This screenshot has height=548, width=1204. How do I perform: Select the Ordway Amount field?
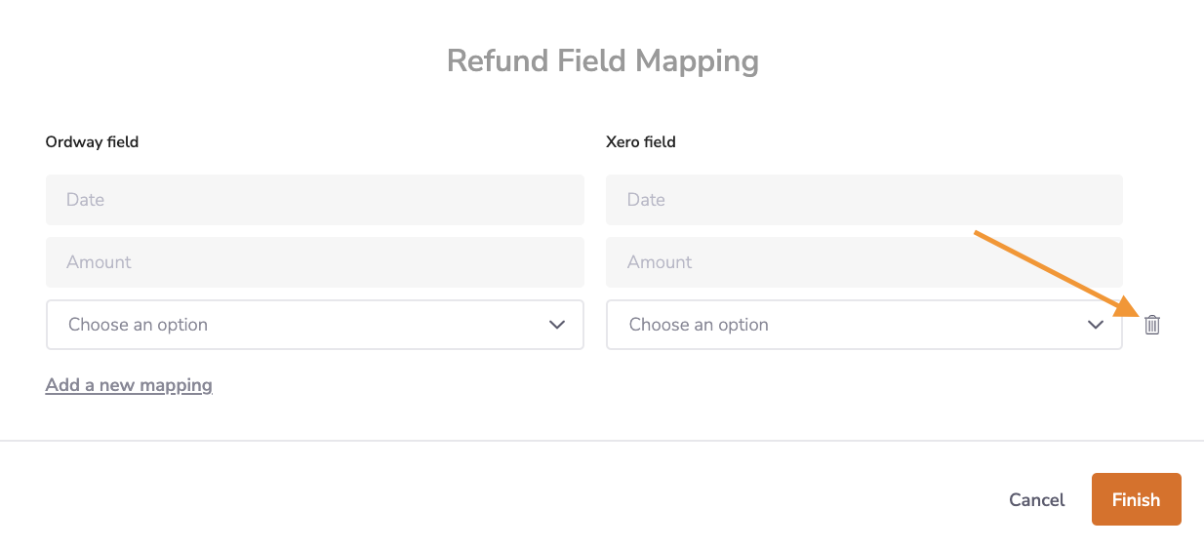pyautogui.click(x=315, y=262)
